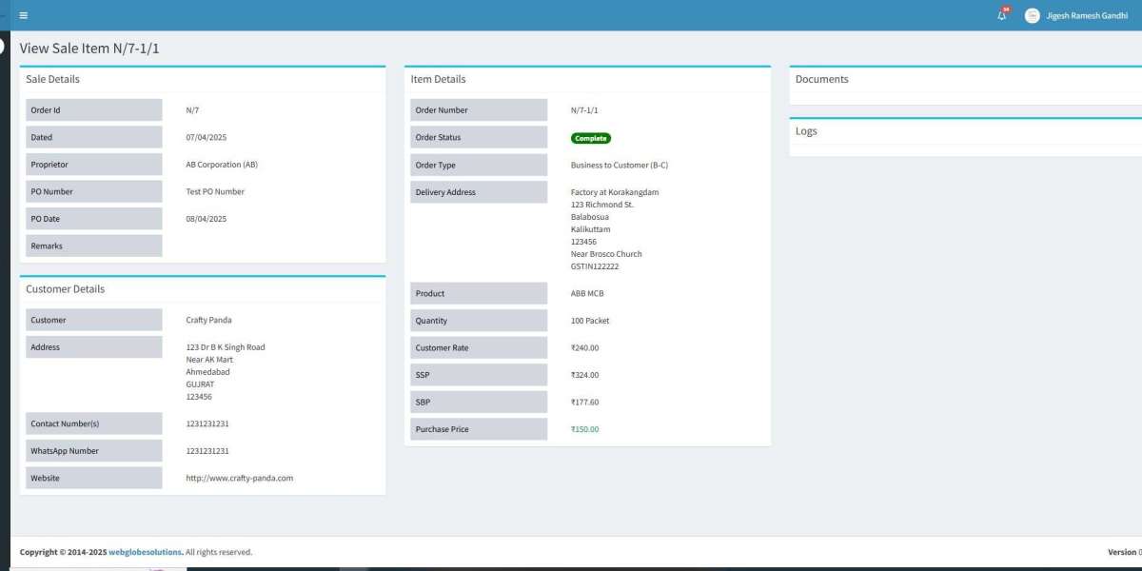Click proprietor AB Corporation (AB)

pyautogui.click(x=222, y=165)
